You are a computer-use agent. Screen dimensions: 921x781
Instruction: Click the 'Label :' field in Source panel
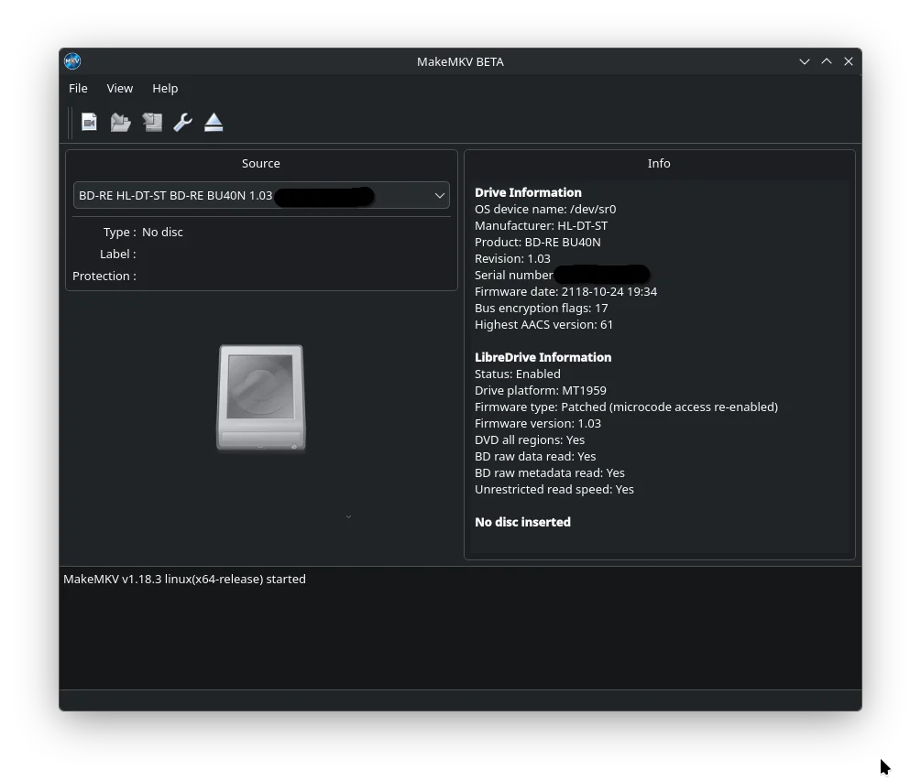117,254
